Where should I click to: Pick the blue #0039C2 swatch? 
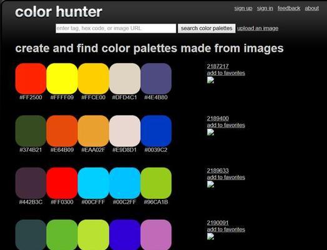tap(156, 131)
